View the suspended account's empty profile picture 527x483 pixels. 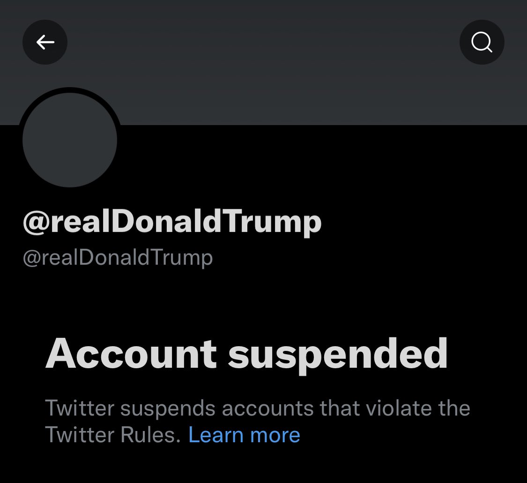[70, 140]
